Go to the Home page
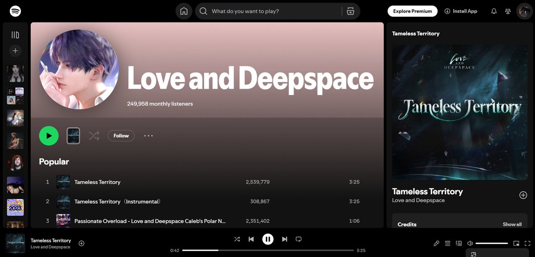 184,11
